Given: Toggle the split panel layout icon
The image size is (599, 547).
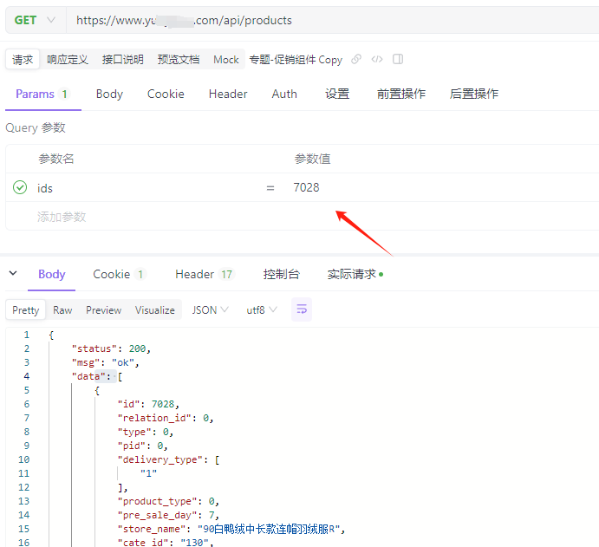Looking at the screenshot, I should click(x=398, y=59).
